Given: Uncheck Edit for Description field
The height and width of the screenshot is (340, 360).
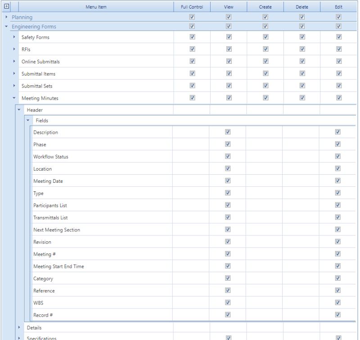Looking at the screenshot, I should [x=338, y=132].
